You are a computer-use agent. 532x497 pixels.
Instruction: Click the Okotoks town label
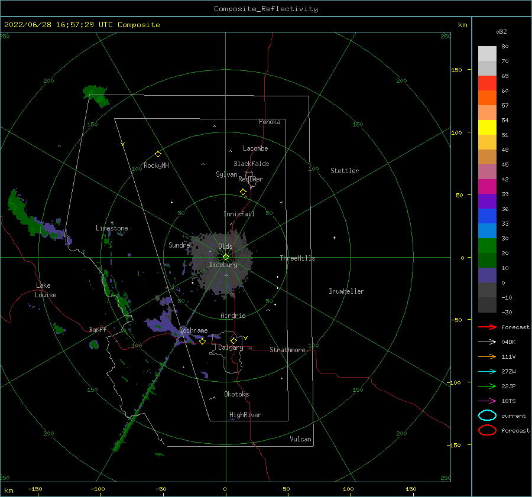(x=236, y=394)
